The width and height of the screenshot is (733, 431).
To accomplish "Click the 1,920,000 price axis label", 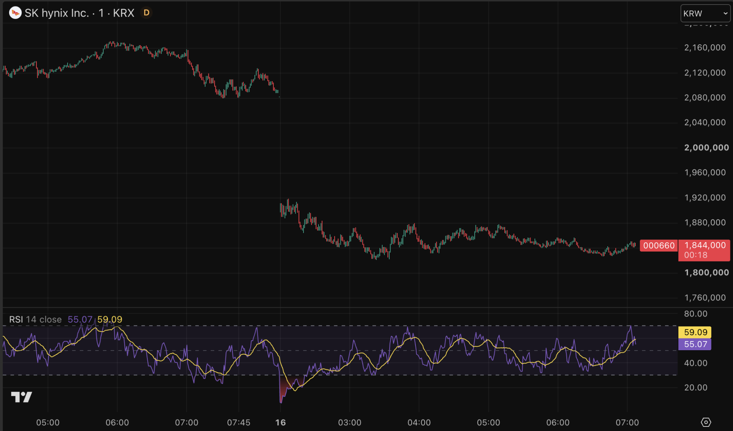I will 705,198.
